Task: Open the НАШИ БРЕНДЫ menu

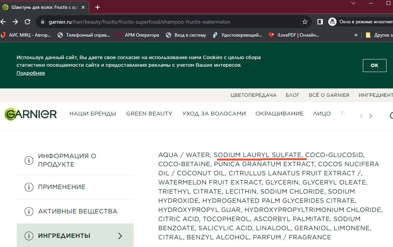Action: pos(93,114)
